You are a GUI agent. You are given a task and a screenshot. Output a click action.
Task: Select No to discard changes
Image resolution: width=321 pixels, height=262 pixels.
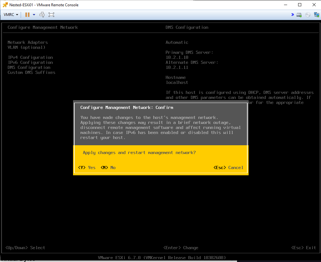[x=108, y=167]
